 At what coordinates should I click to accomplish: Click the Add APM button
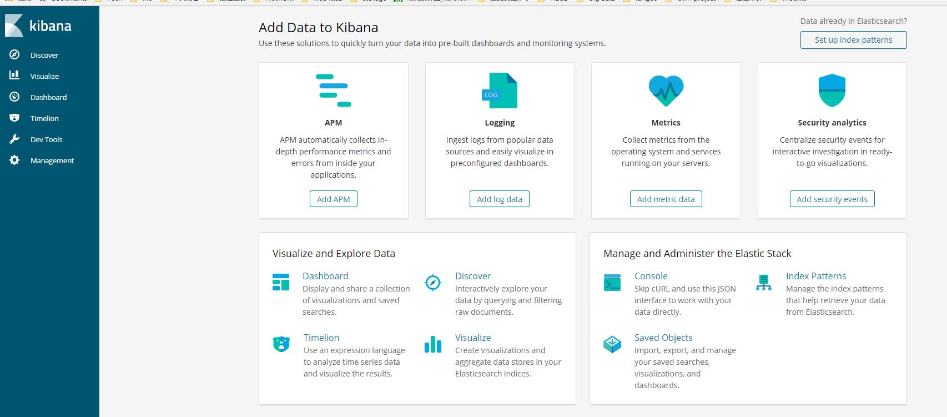coord(333,199)
